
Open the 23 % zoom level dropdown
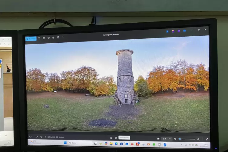167,139
